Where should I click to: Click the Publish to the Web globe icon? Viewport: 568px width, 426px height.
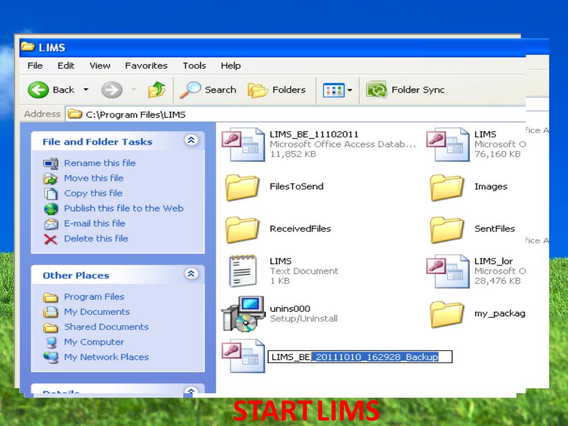tap(51, 209)
